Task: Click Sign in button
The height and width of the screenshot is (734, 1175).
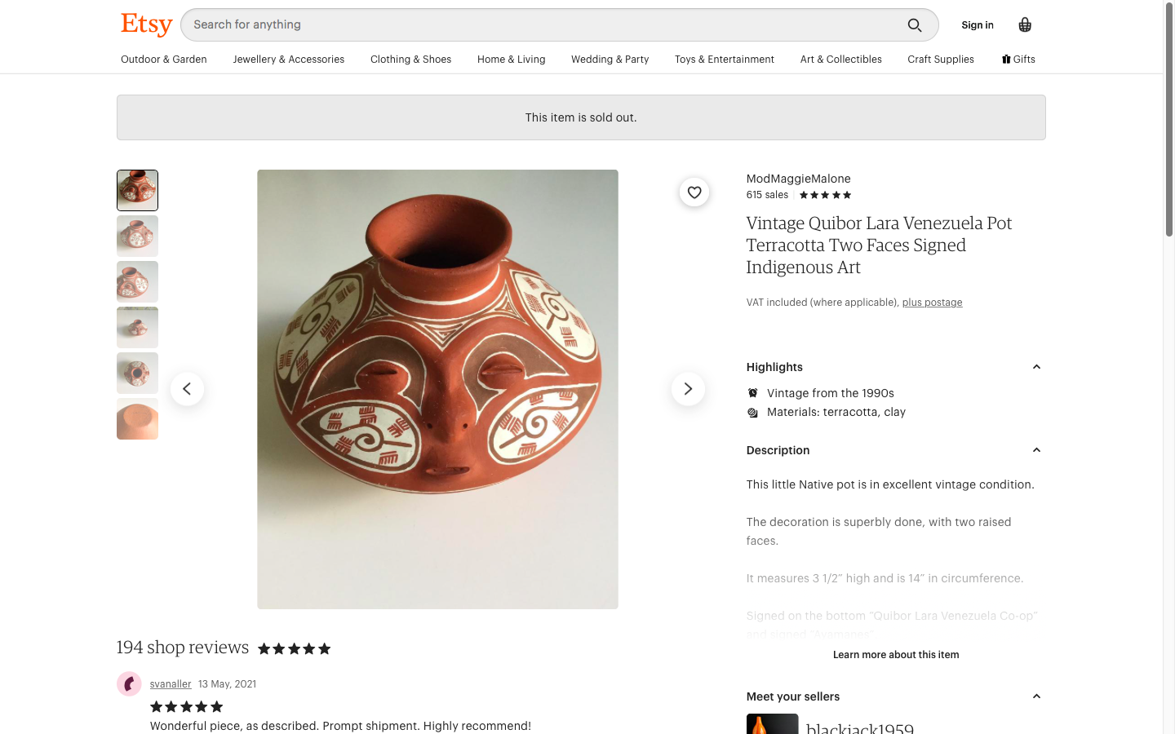Action: tap(977, 25)
